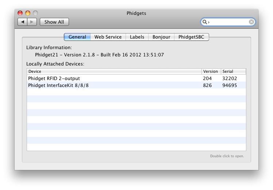This screenshot has height=190, width=273.
Task: Select the Phidget RFID 2-output row
Action: [x=136, y=78]
